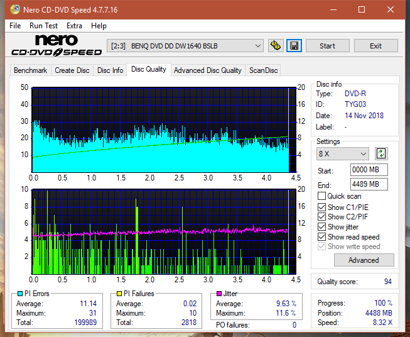Image resolution: width=410 pixels, height=337 pixels.
Task: Open the 8 X scan speed dropdown
Action: point(343,153)
